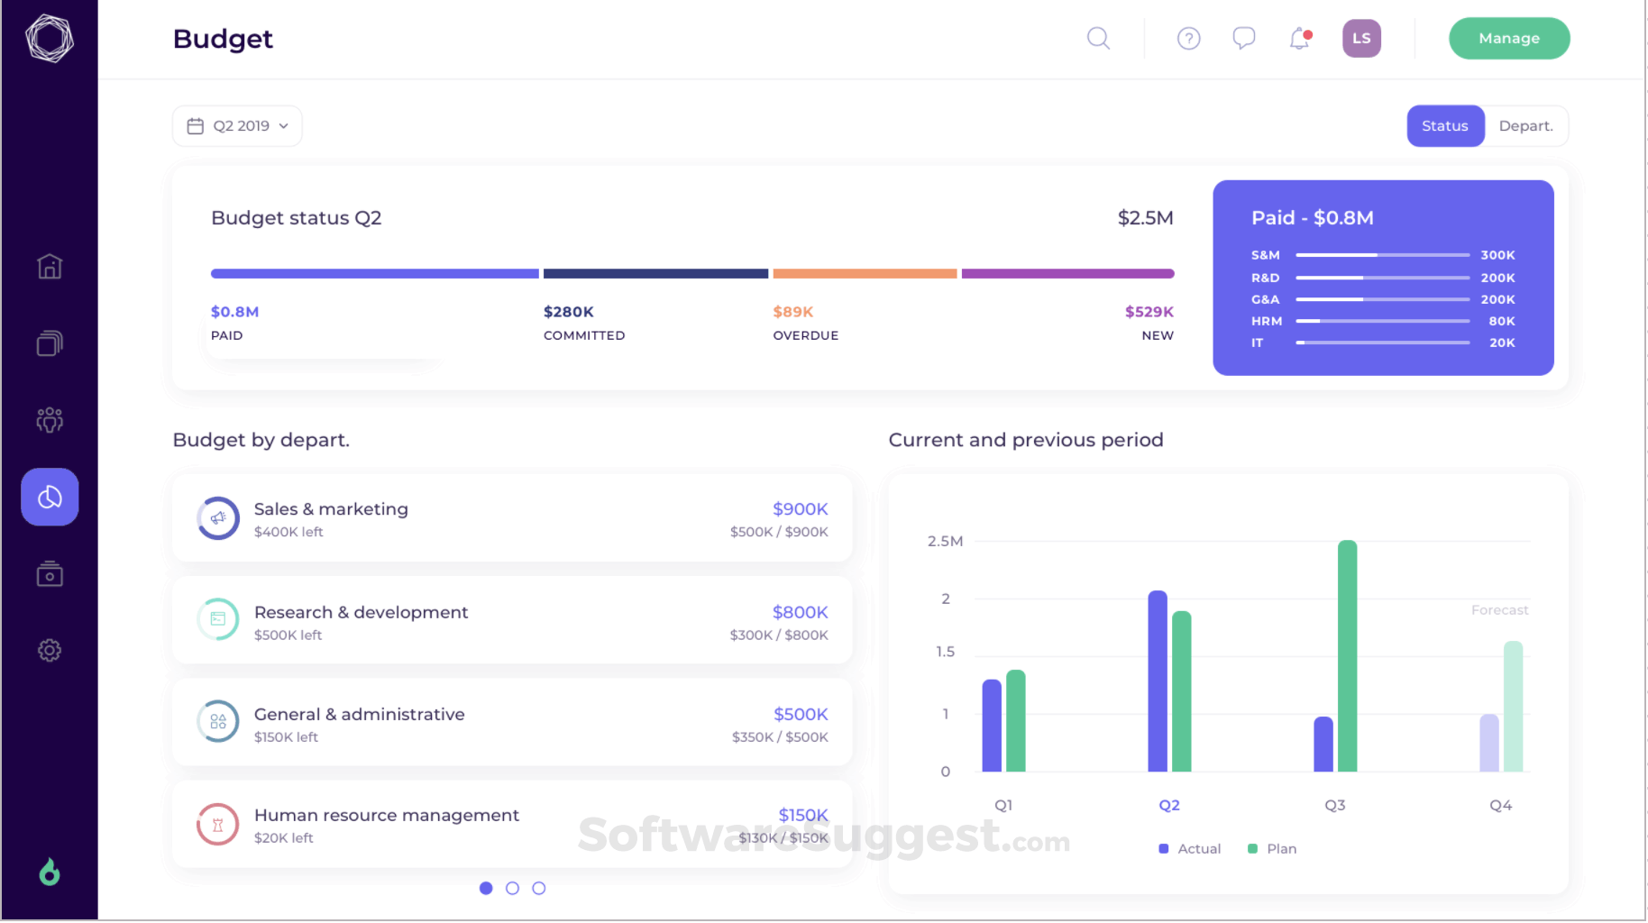Open chat using the speech bubble icon
1648x923 pixels.
1243,38
